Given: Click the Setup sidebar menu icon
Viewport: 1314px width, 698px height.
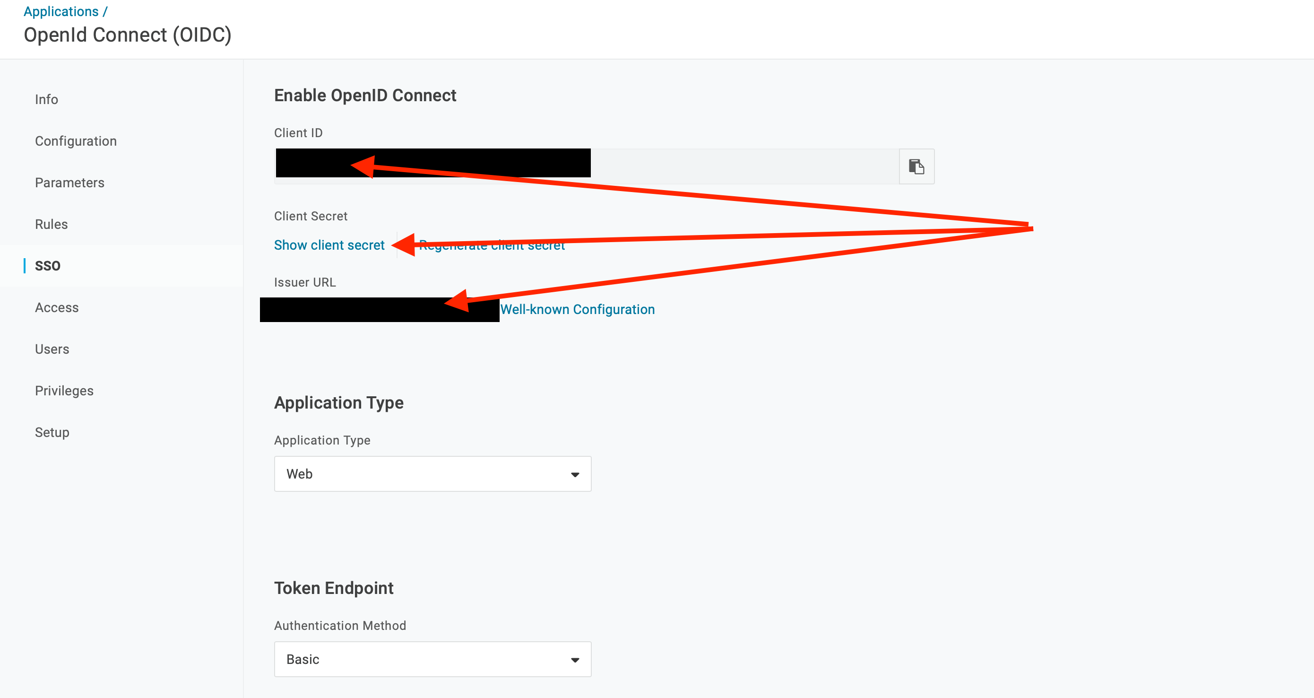Looking at the screenshot, I should point(52,432).
